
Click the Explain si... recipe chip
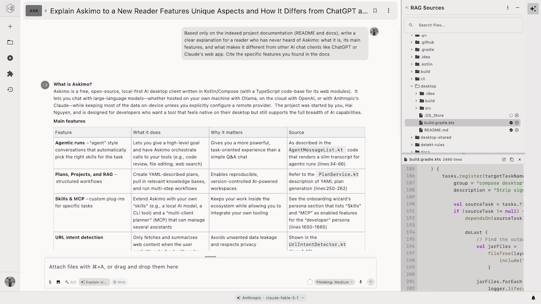(x=94, y=282)
